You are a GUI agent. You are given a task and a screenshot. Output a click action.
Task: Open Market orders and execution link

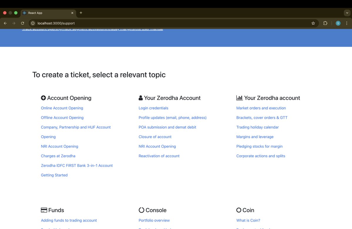click(x=261, y=108)
